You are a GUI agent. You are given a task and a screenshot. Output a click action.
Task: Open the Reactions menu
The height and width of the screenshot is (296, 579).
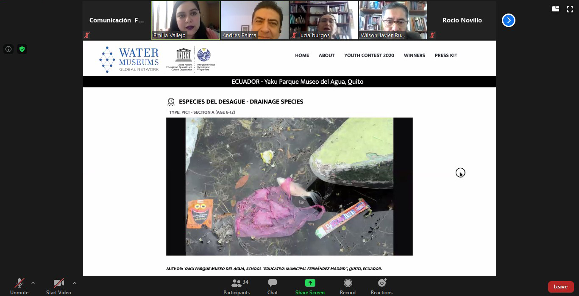[x=381, y=286]
